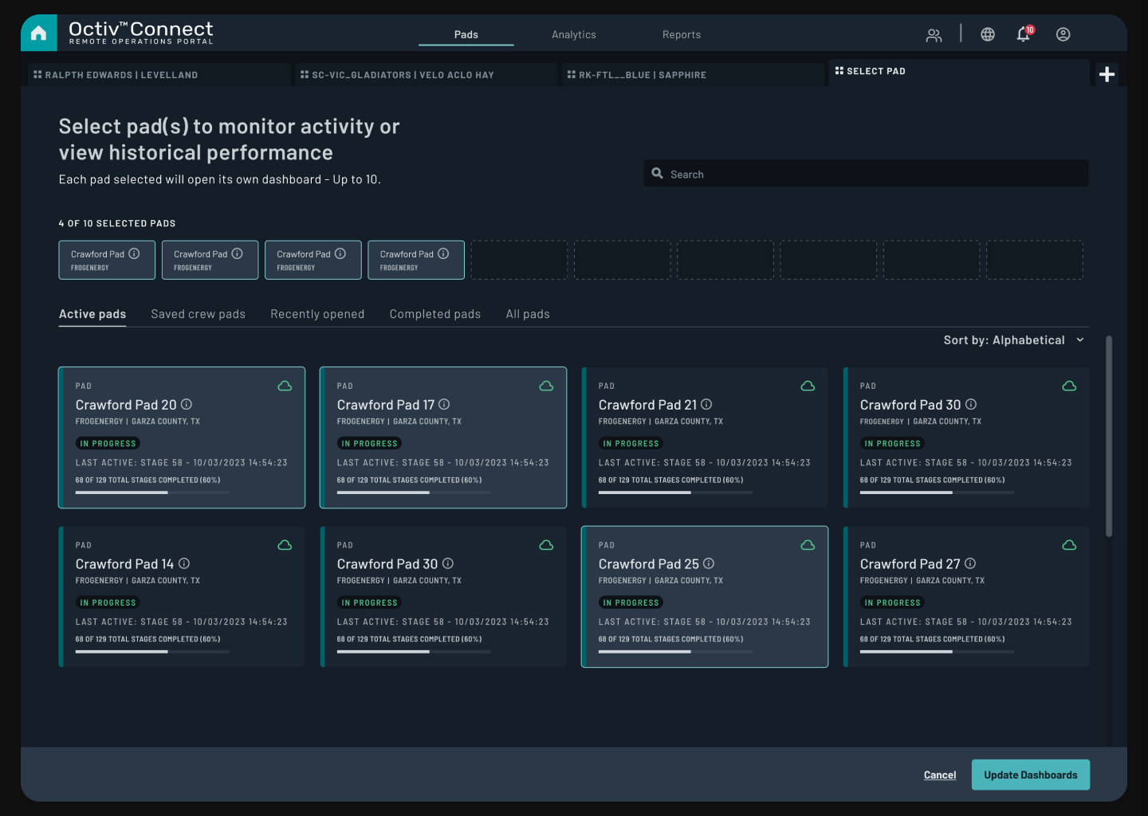Click the team members icon in the header
This screenshot has width=1148, height=816.
click(934, 34)
